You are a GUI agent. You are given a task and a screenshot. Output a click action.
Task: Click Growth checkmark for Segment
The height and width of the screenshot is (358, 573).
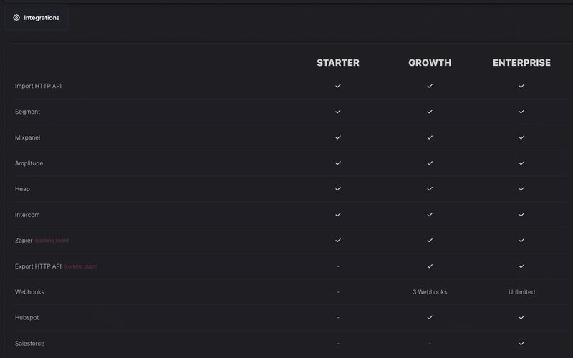(430, 112)
